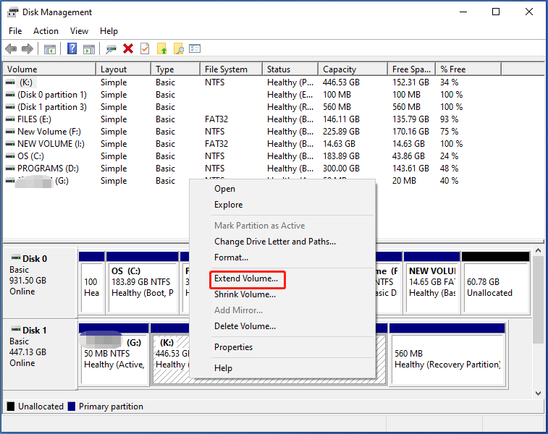This screenshot has height=434, width=548.
Task: Click the Back arrow in toolbar
Action: click(x=11, y=49)
